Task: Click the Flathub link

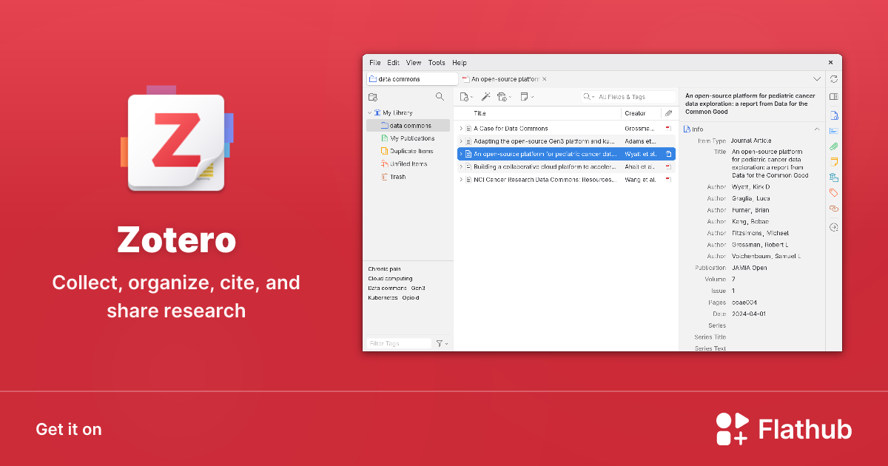Action: 784,428
